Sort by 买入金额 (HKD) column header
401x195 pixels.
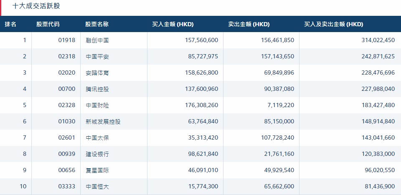[173, 24]
